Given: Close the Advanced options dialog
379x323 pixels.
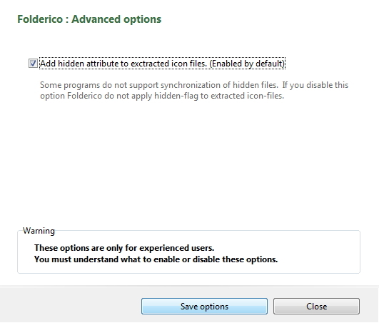Looking at the screenshot, I should pyautogui.click(x=316, y=307).
